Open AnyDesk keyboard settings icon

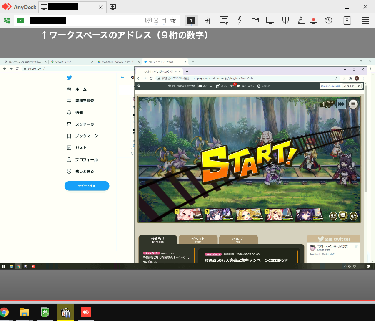click(x=255, y=20)
